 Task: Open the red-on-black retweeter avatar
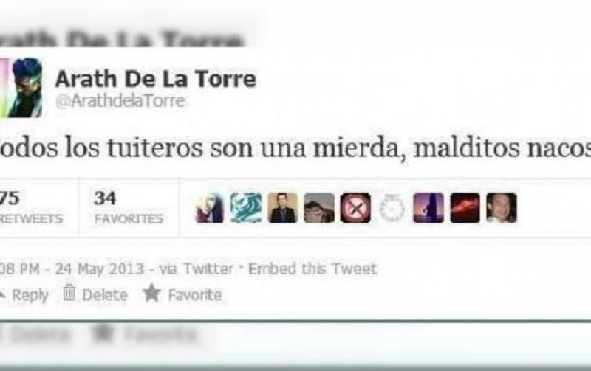tap(465, 208)
